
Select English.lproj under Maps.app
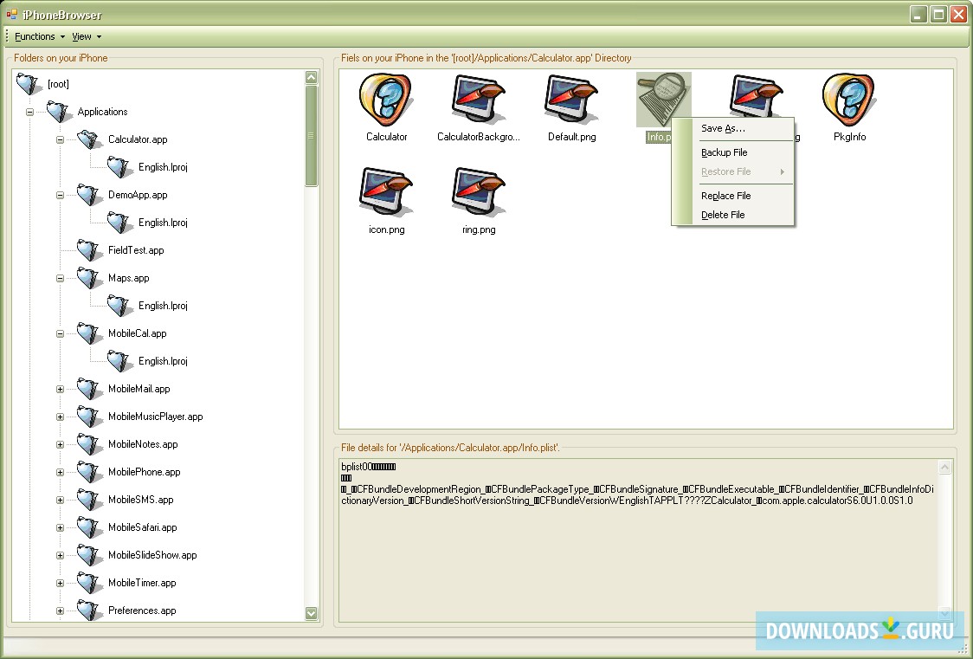click(163, 306)
